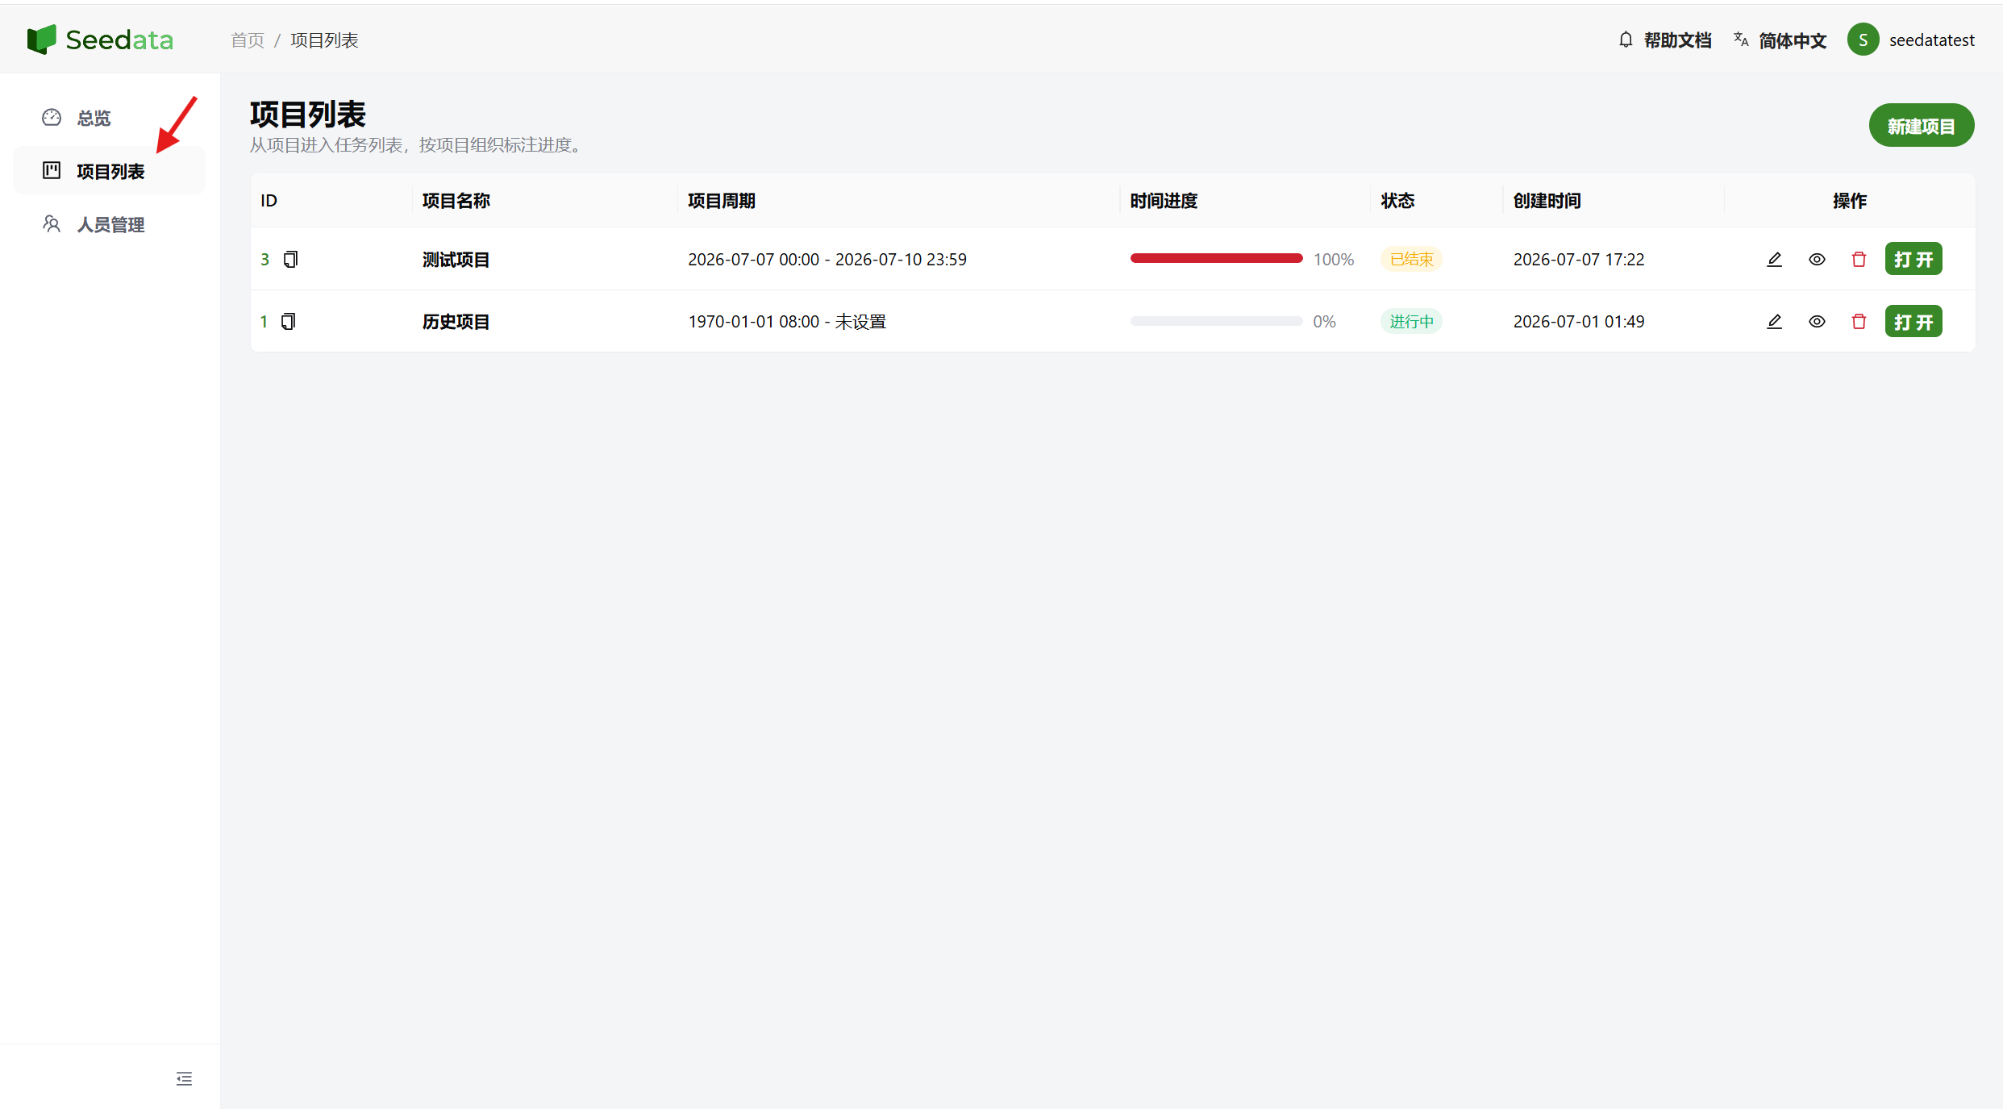This screenshot has height=1109, width=2003.
Task: View 历史项目 with the eye icon
Action: [x=1817, y=321]
